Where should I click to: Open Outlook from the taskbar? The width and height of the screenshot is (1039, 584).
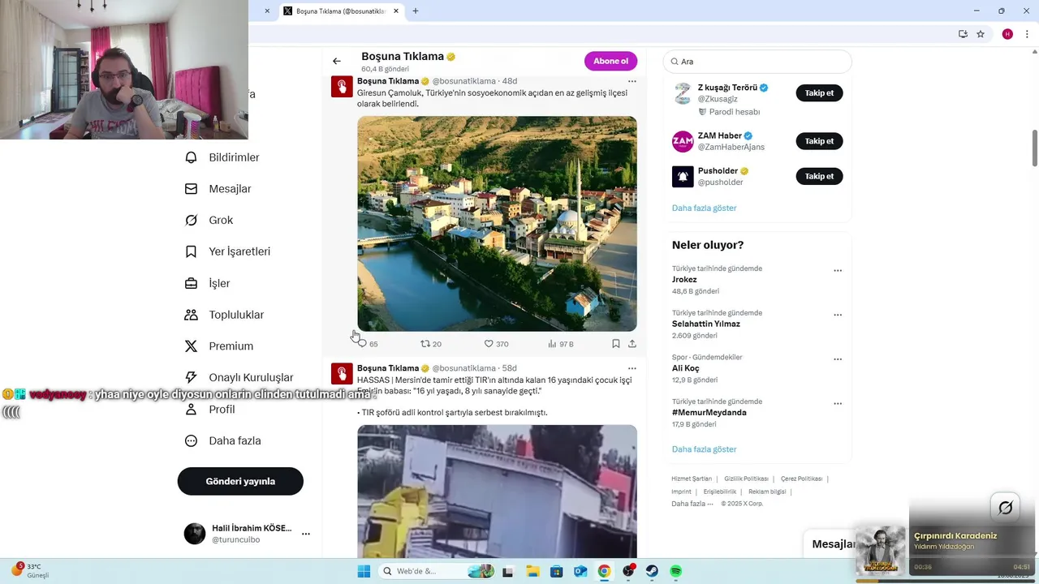click(580, 571)
